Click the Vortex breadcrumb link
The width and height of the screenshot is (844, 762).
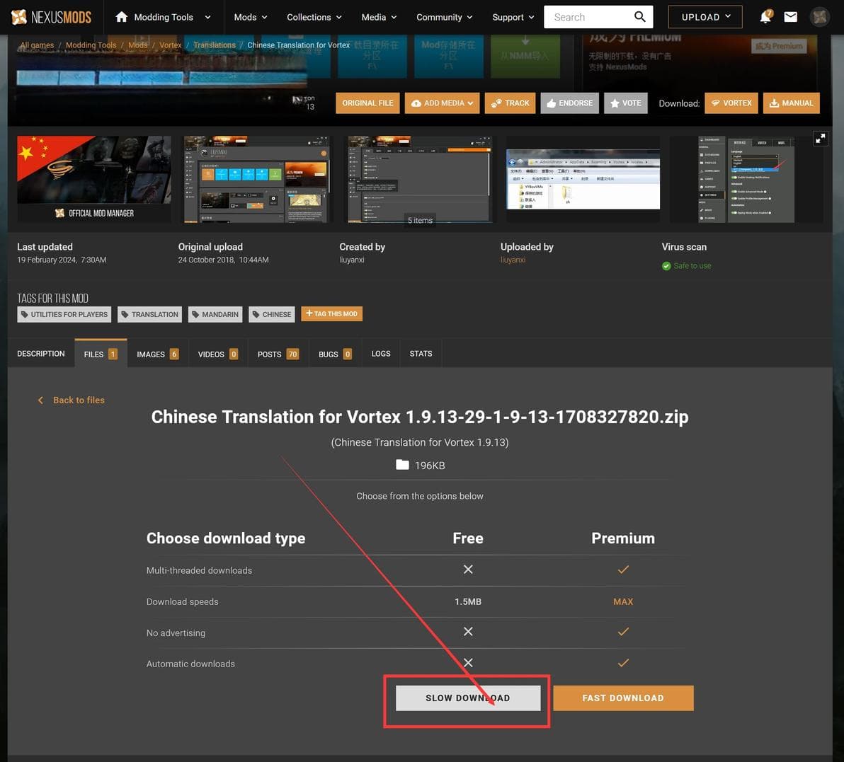[170, 45]
